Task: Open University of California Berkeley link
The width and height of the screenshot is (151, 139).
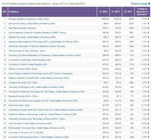Action: point(45,55)
